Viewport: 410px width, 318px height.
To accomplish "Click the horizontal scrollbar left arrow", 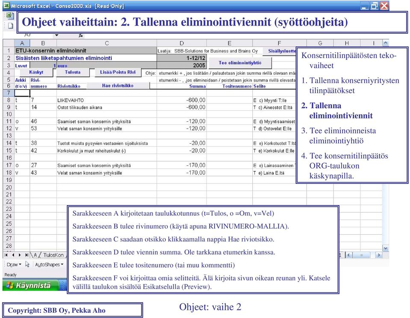I will pos(348,255).
